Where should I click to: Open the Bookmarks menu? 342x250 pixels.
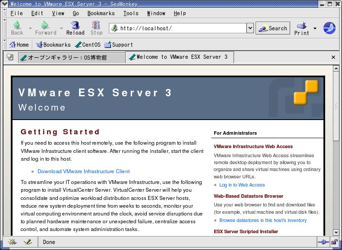pos(101,13)
